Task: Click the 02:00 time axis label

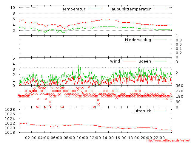Action: pos(31,138)
